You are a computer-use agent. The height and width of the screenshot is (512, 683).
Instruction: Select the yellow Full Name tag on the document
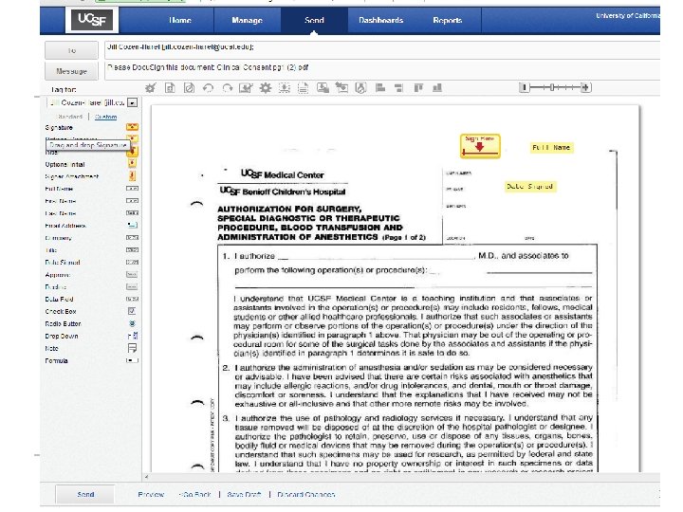click(551, 148)
